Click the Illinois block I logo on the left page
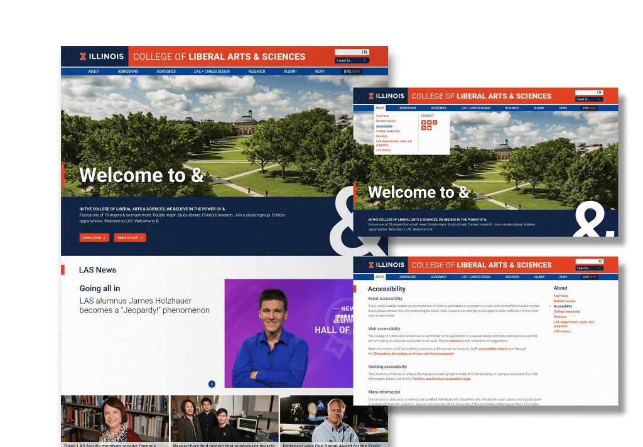The height and width of the screenshot is (447, 643). click(x=83, y=57)
